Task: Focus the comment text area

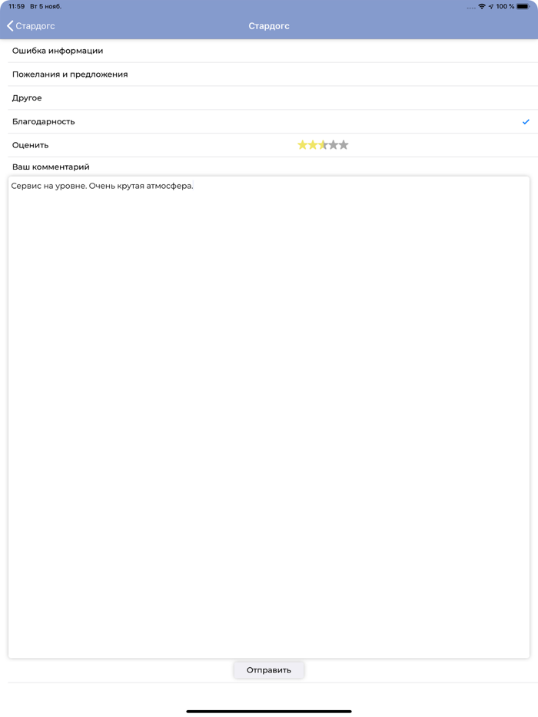Action: (x=269, y=415)
